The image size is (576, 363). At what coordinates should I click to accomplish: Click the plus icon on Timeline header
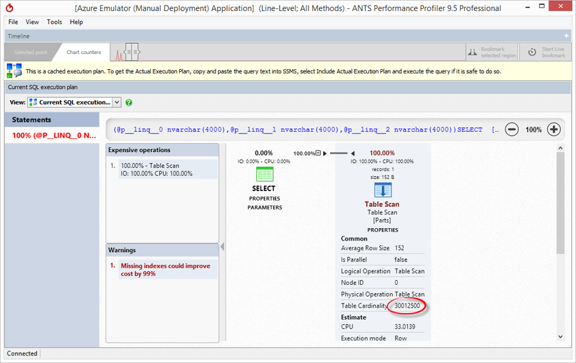click(x=566, y=36)
